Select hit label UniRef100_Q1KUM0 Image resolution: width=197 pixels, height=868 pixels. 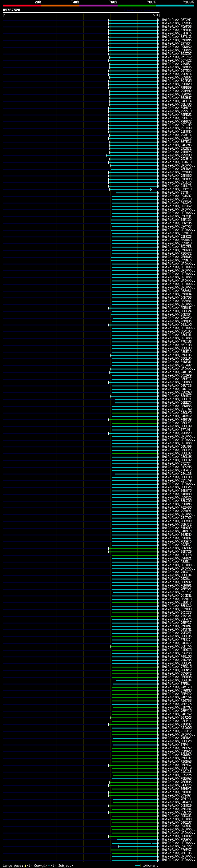pos(177,131)
